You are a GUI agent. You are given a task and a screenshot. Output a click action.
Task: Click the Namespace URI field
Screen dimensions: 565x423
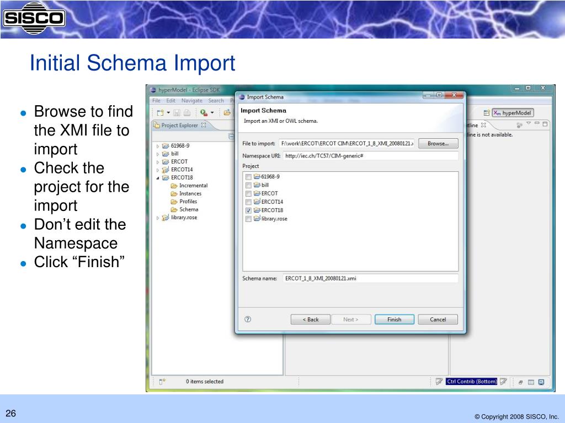click(370, 156)
